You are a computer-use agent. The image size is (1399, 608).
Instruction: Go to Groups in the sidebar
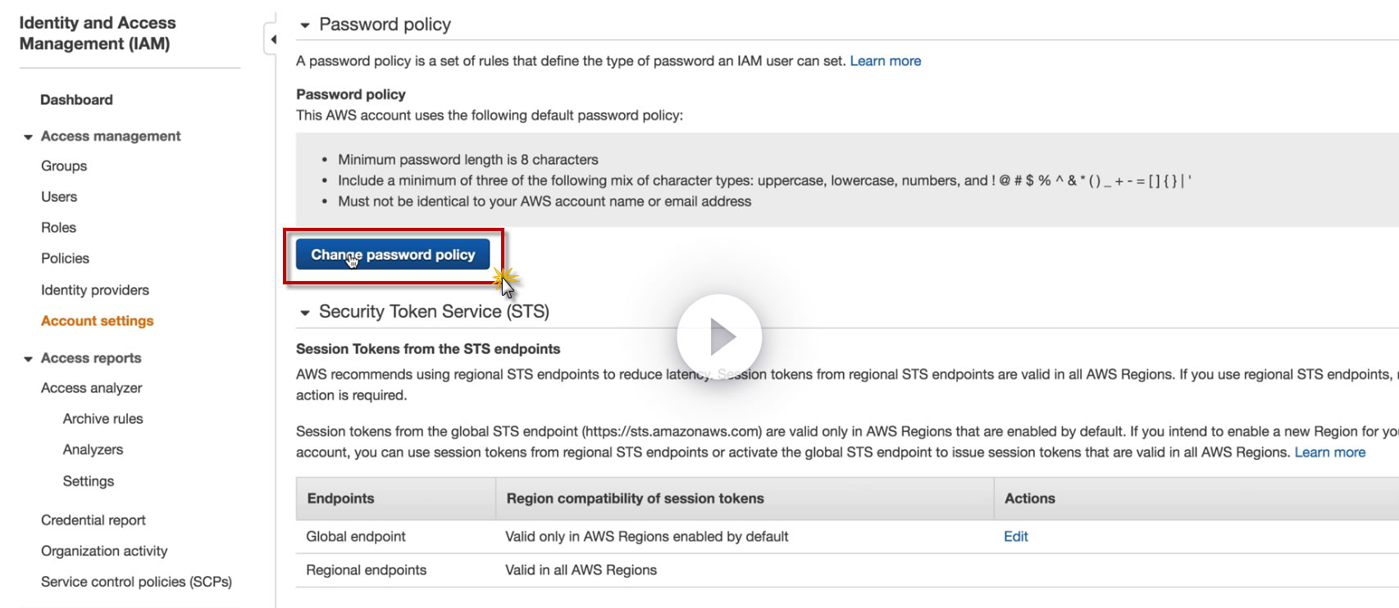point(64,166)
